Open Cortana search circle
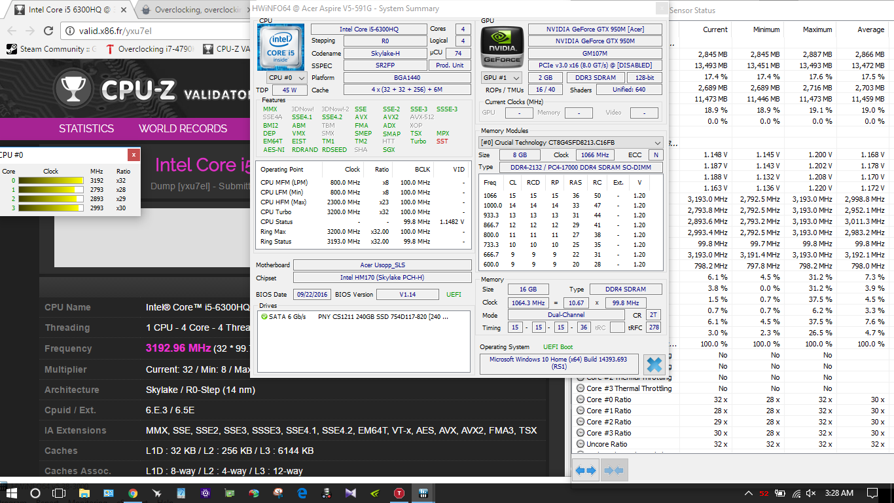This screenshot has width=894, height=503. 35,493
